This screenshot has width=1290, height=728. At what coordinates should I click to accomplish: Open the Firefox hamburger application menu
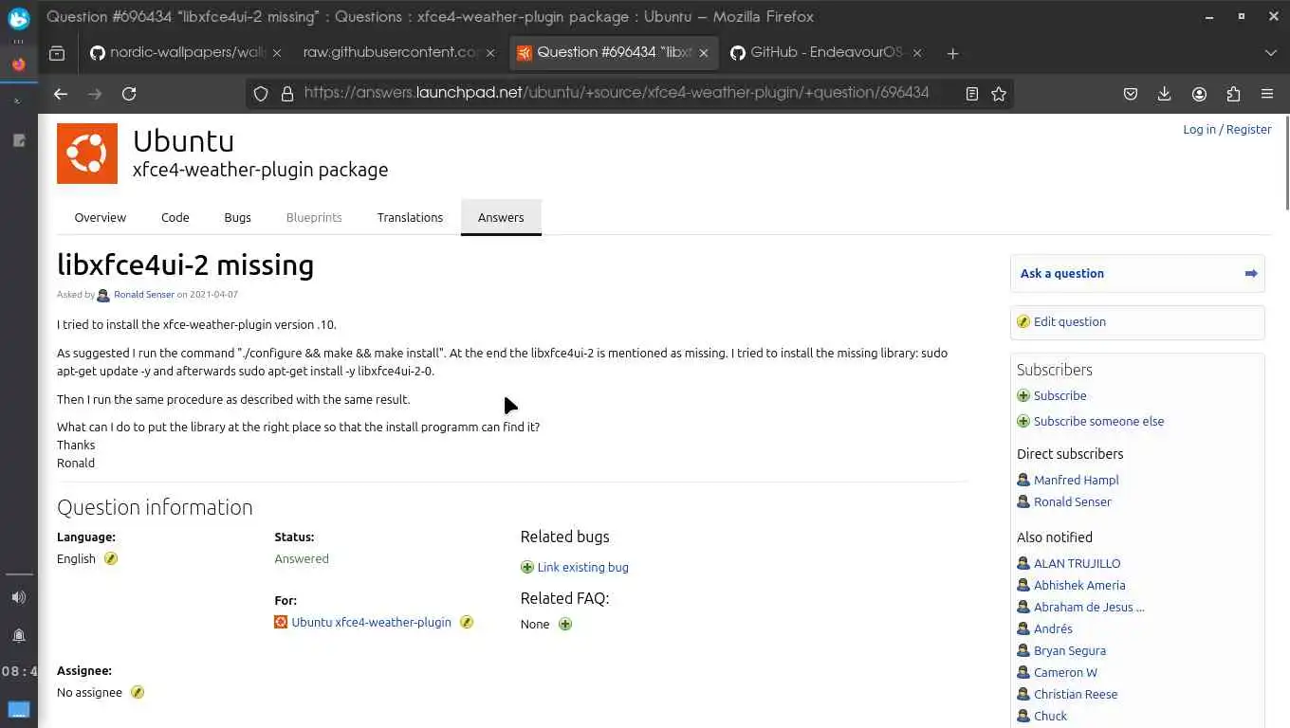1267,94
